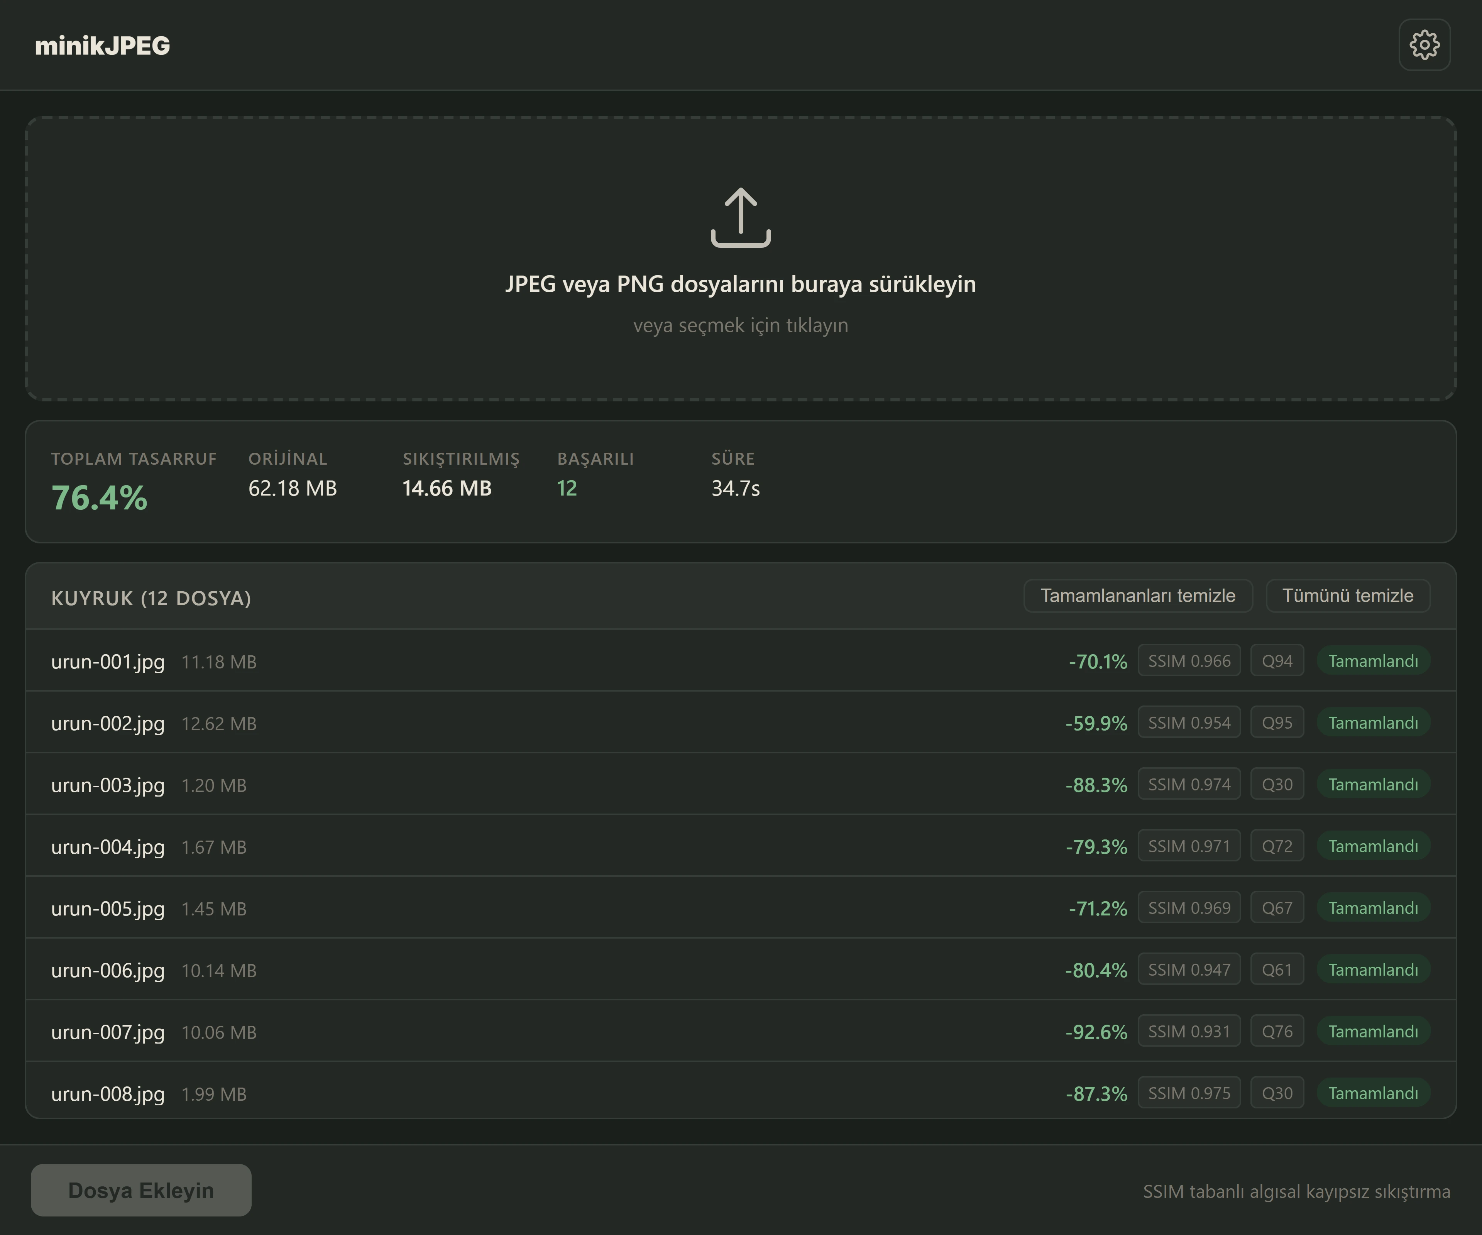Screen dimensions: 1482x1235
Task: Click Tamamlandı status for urun-002.jpg
Action: (x=1373, y=722)
